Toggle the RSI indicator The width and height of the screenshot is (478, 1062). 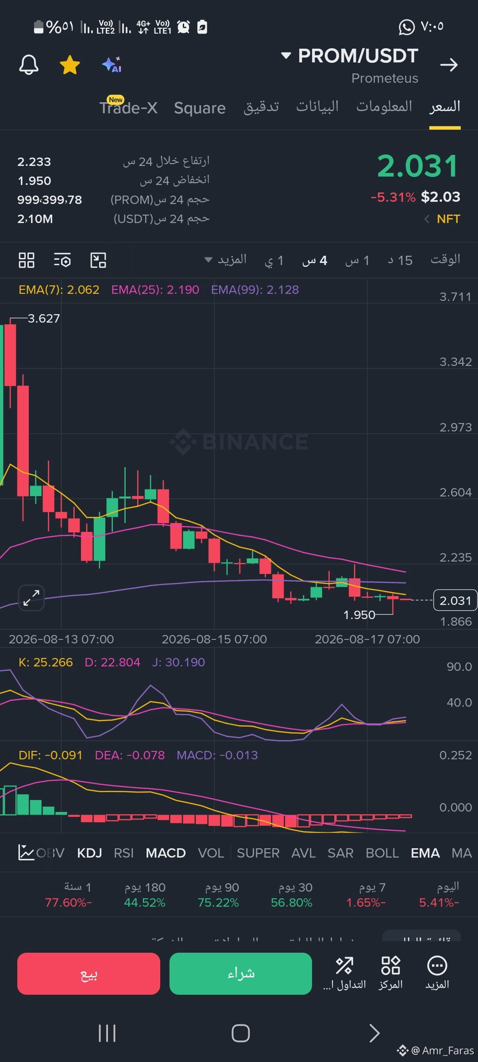point(123,853)
